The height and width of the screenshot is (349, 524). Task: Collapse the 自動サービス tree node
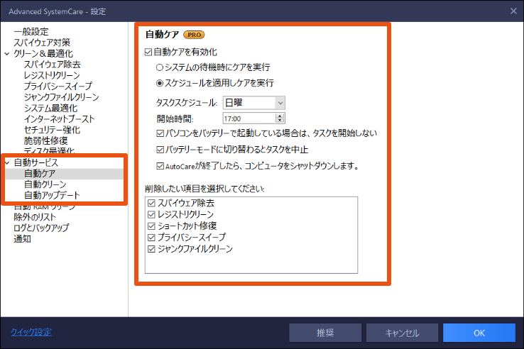tap(7, 162)
